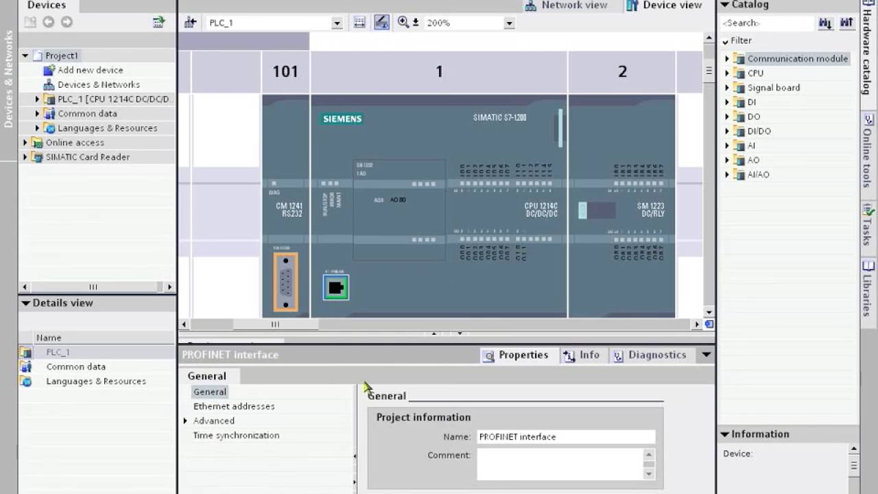
Task: Click the PROFINET Ethernet port on the CPU
Action: [336, 287]
